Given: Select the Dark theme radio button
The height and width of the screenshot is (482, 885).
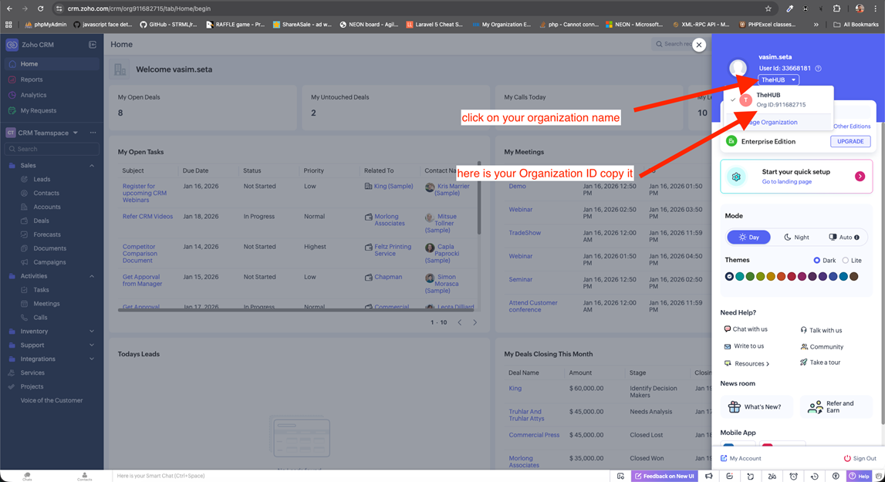Looking at the screenshot, I should [x=816, y=261].
